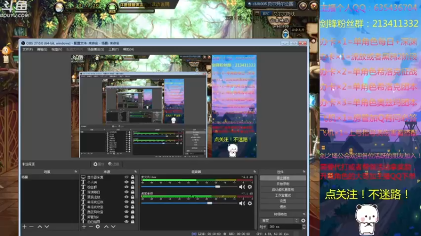Open the 滤镜 filters button above the docks
This screenshot has width=421, height=236.
[x=114, y=164]
